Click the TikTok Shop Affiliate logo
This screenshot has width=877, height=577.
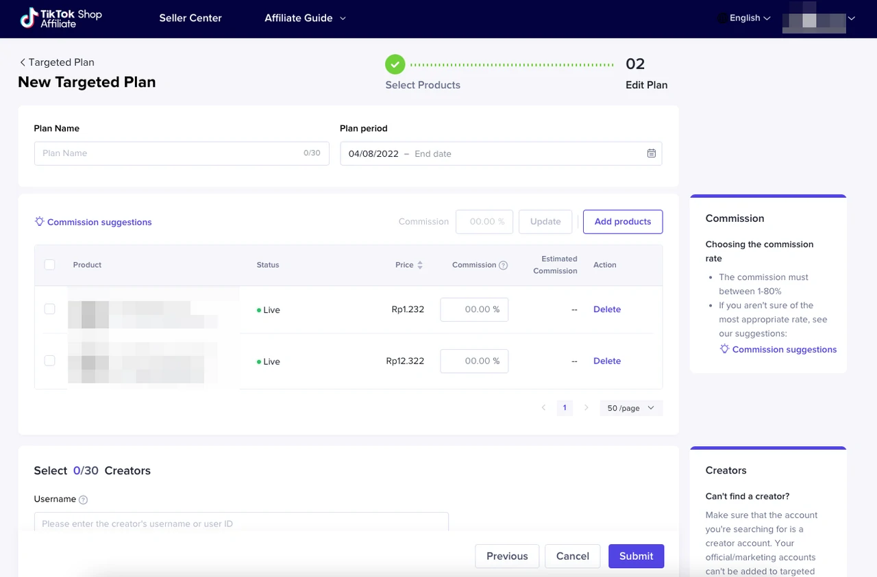pyautogui.click(x=60, y=18)
